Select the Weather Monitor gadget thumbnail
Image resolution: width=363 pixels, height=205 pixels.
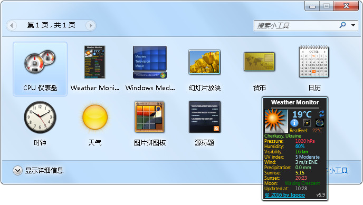pyautogui.click(x=94, y=62)
